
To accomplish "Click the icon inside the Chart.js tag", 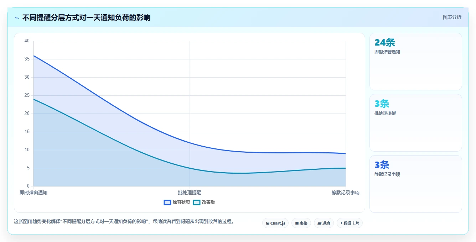I will tap(268, 223).
